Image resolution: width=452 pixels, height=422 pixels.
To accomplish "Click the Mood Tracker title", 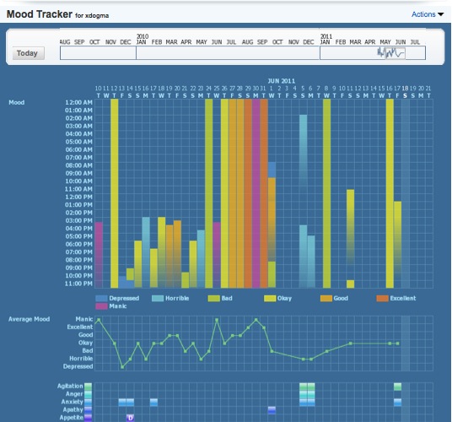I will [x=40, y=14].
